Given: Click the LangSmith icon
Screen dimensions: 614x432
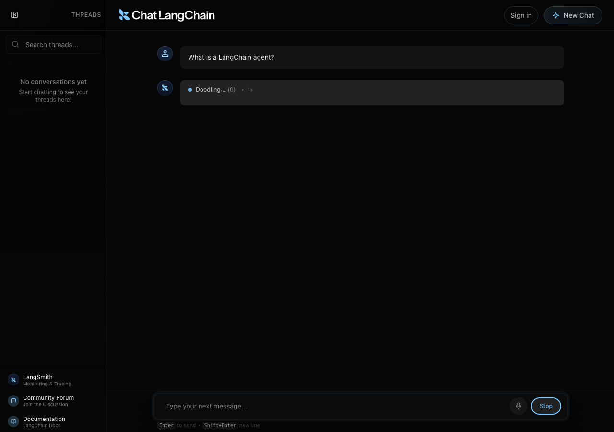Looking at the screenshot, I should pyautogui.click(x=13, y=380).
